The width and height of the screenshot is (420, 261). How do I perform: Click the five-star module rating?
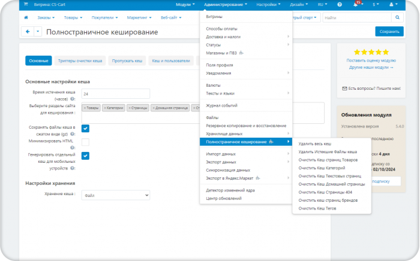coord(371,52)
